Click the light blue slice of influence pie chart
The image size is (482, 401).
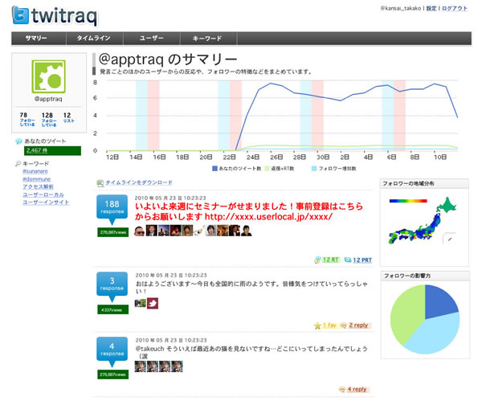(436, 333)
